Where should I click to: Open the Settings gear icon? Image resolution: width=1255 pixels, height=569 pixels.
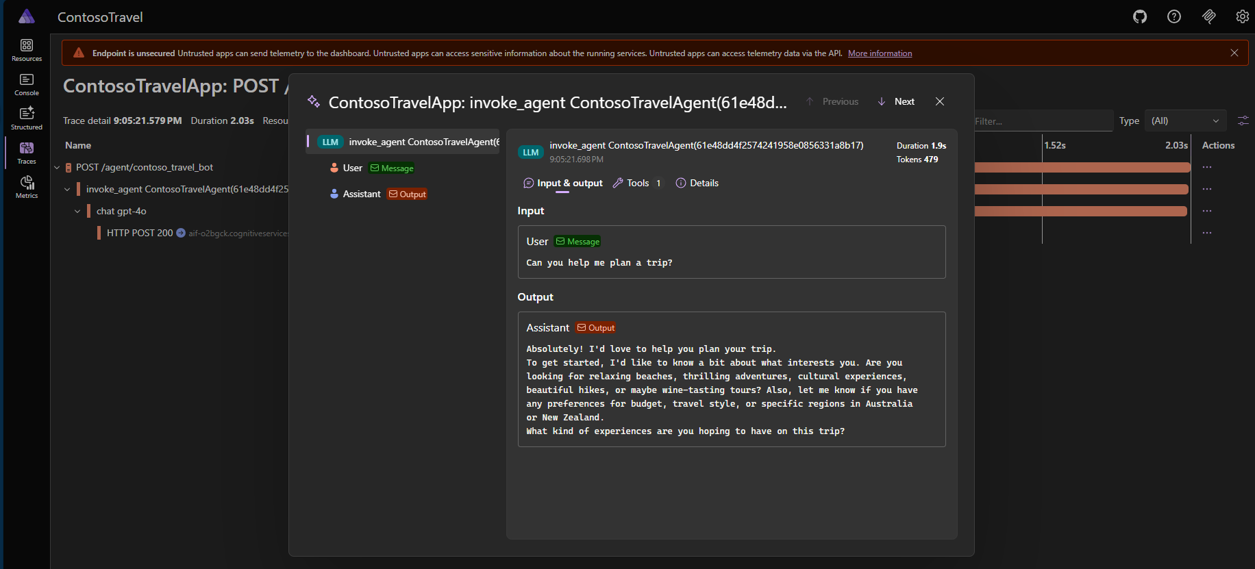(1243, 16)
